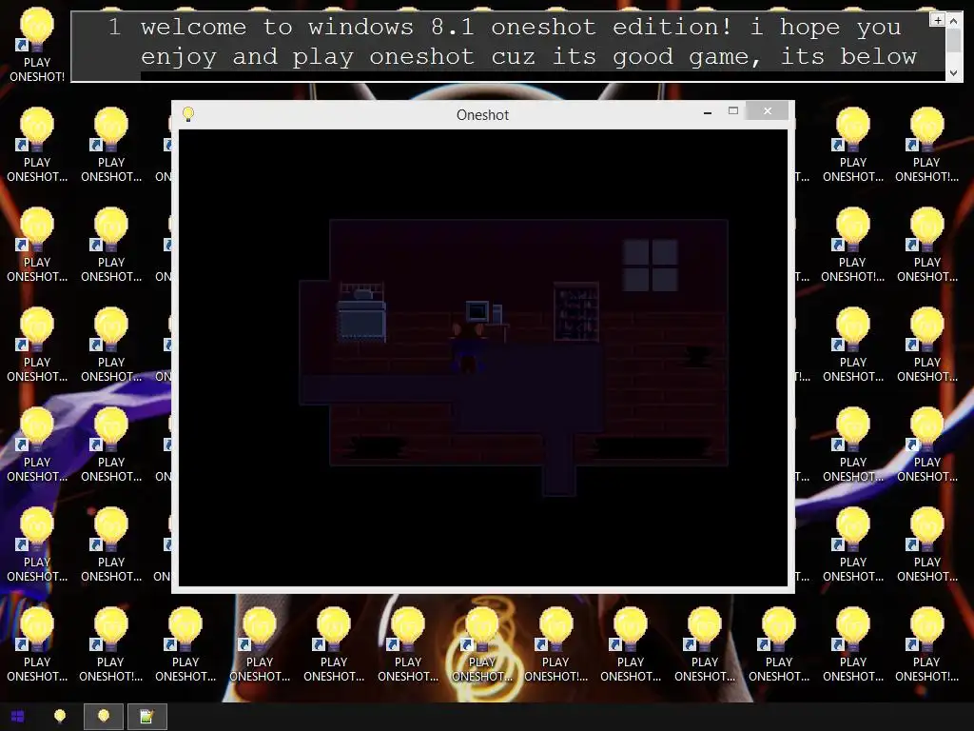This screenshot has height=731, width=974.
Task: Launch the pinned lightbulb taskbar icon beside Start
Action: click(x=60, y=717)
